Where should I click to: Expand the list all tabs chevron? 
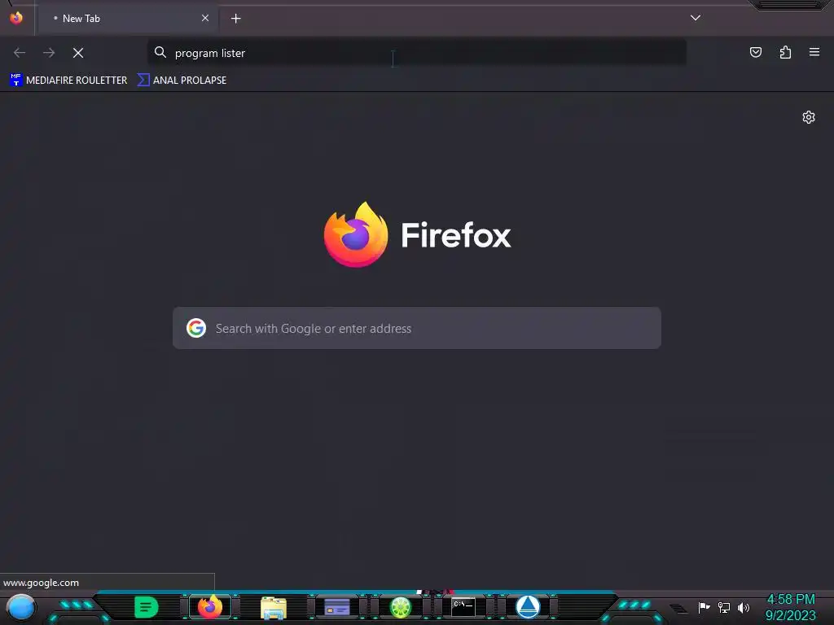(696, 18)
